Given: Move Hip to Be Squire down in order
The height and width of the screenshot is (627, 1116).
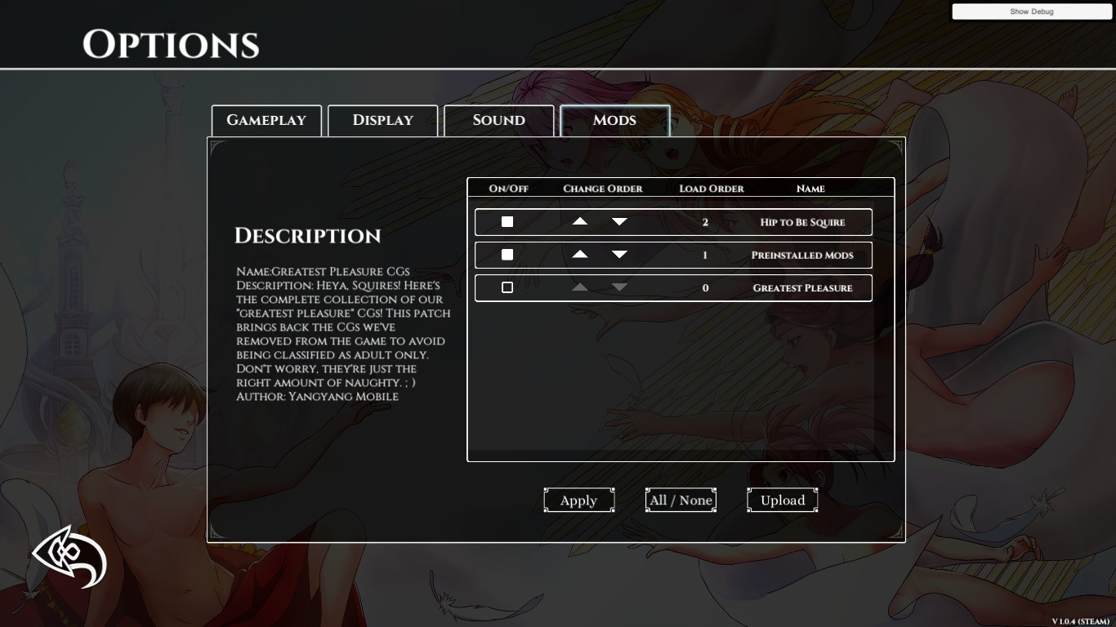Looking at the screenshot, I should click(620, 222).
